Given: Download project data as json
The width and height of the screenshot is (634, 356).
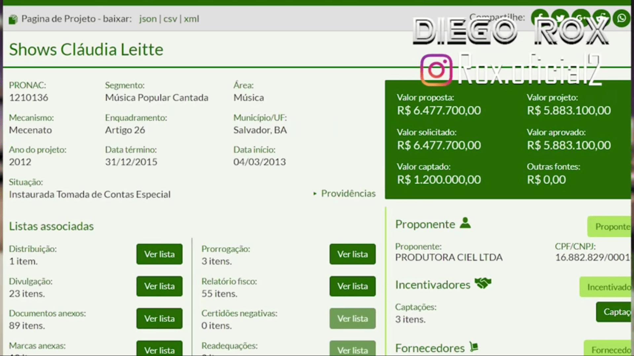Looking at the screenshot, I should [x=148, y=19].
